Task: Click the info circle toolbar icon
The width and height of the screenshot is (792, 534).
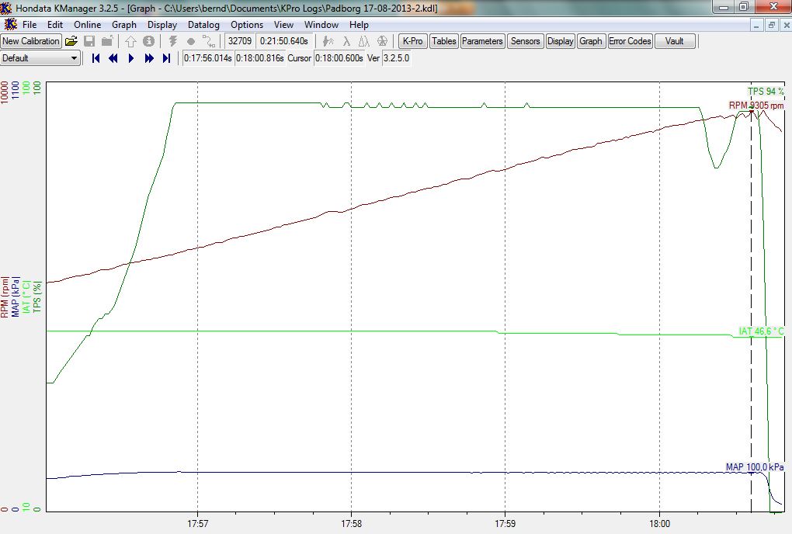Action: tap(148, 41)
